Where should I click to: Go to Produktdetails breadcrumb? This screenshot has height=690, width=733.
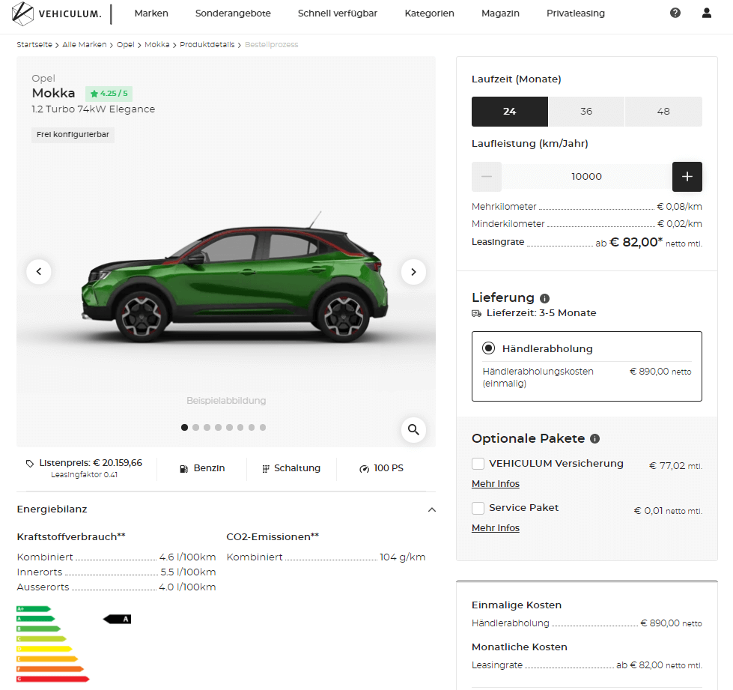(x=207, y=44)
